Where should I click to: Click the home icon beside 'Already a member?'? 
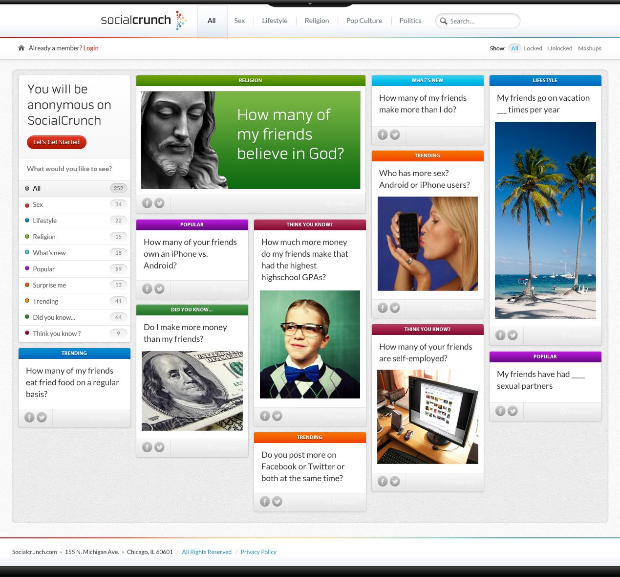[21, 48]
